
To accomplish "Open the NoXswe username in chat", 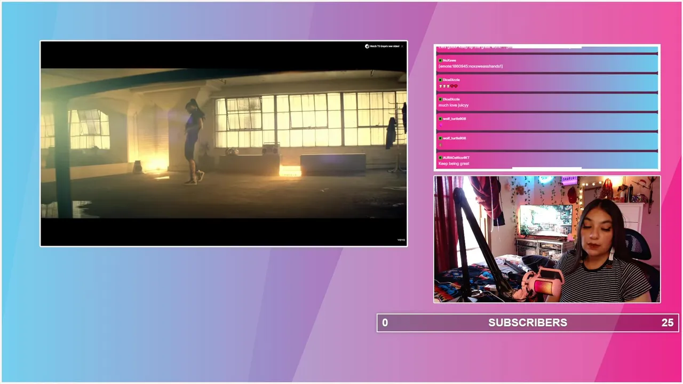I will coord(449,60).
